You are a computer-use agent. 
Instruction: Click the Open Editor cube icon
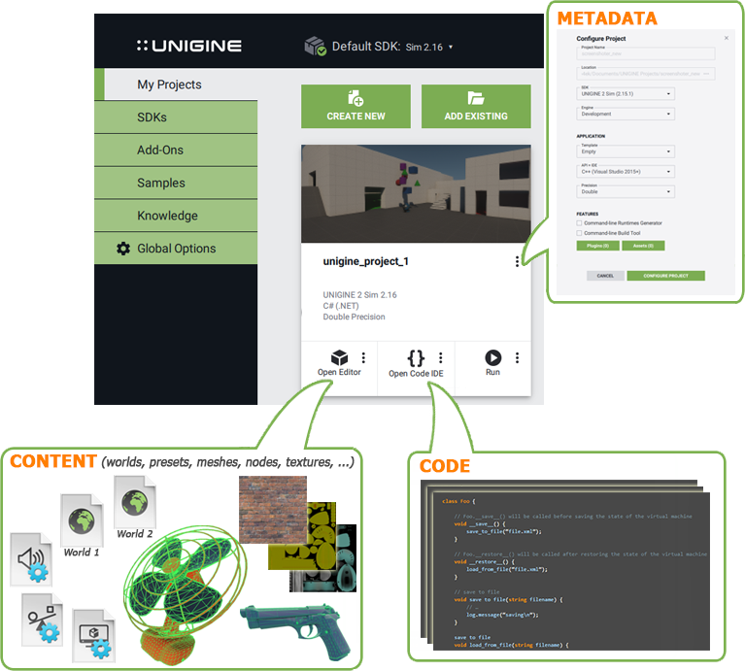339,357
